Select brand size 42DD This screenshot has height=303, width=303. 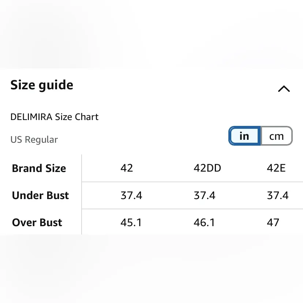tap(207, 168)
